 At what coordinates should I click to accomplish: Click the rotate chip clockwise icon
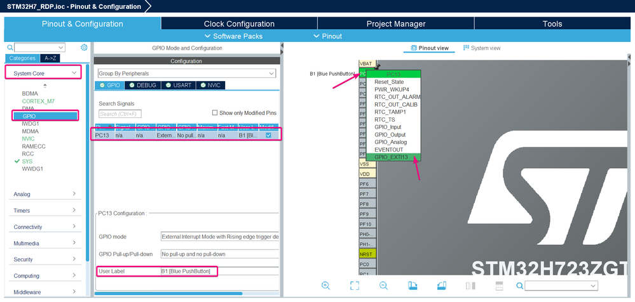pos(413,286)
